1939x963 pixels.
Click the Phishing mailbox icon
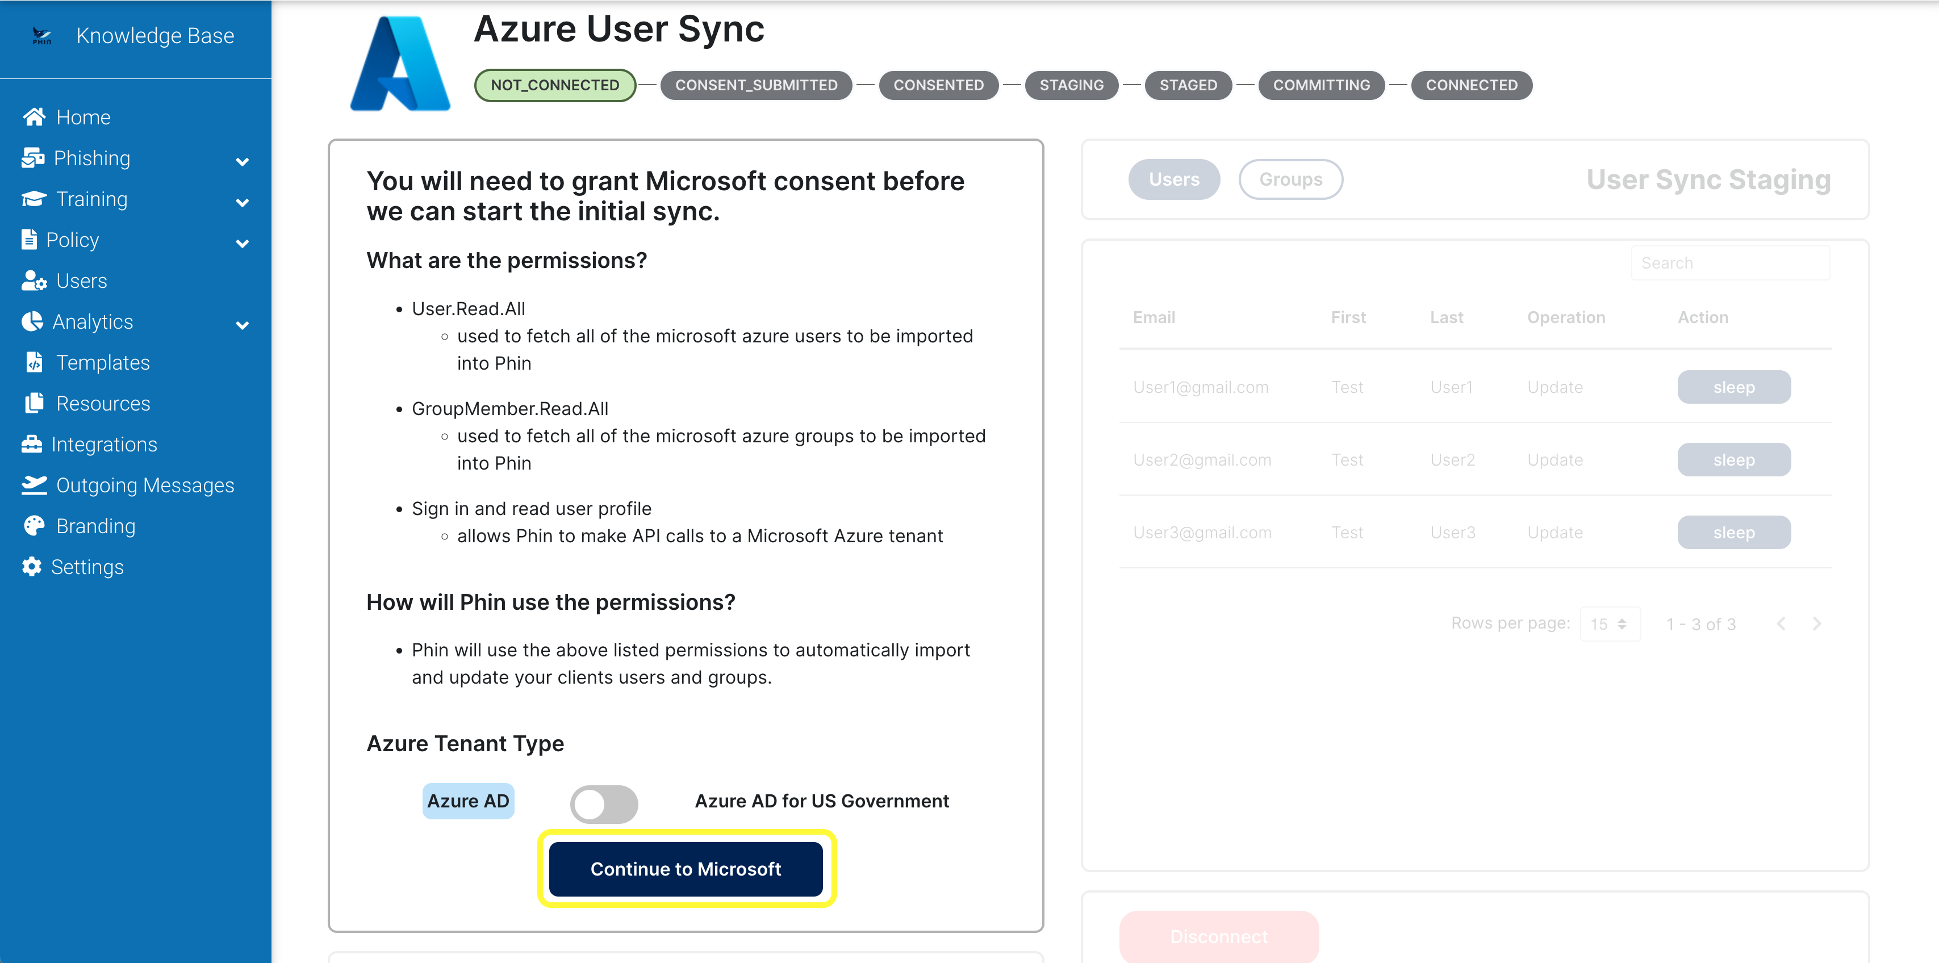(33, 157)
